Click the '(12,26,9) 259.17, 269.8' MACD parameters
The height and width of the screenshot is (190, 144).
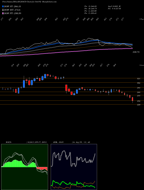36,142
